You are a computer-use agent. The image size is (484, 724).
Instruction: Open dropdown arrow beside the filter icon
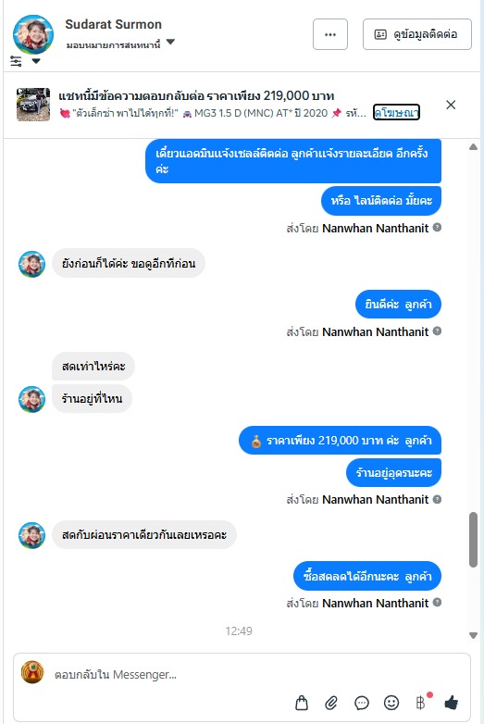(x=36, y=61)
